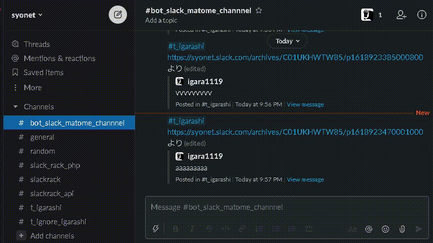Open the emoji picker

[385, 229]
